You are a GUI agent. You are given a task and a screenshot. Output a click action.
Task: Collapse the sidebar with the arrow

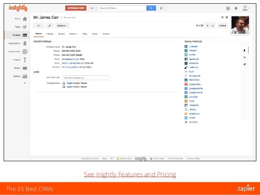tap(25, 83)
